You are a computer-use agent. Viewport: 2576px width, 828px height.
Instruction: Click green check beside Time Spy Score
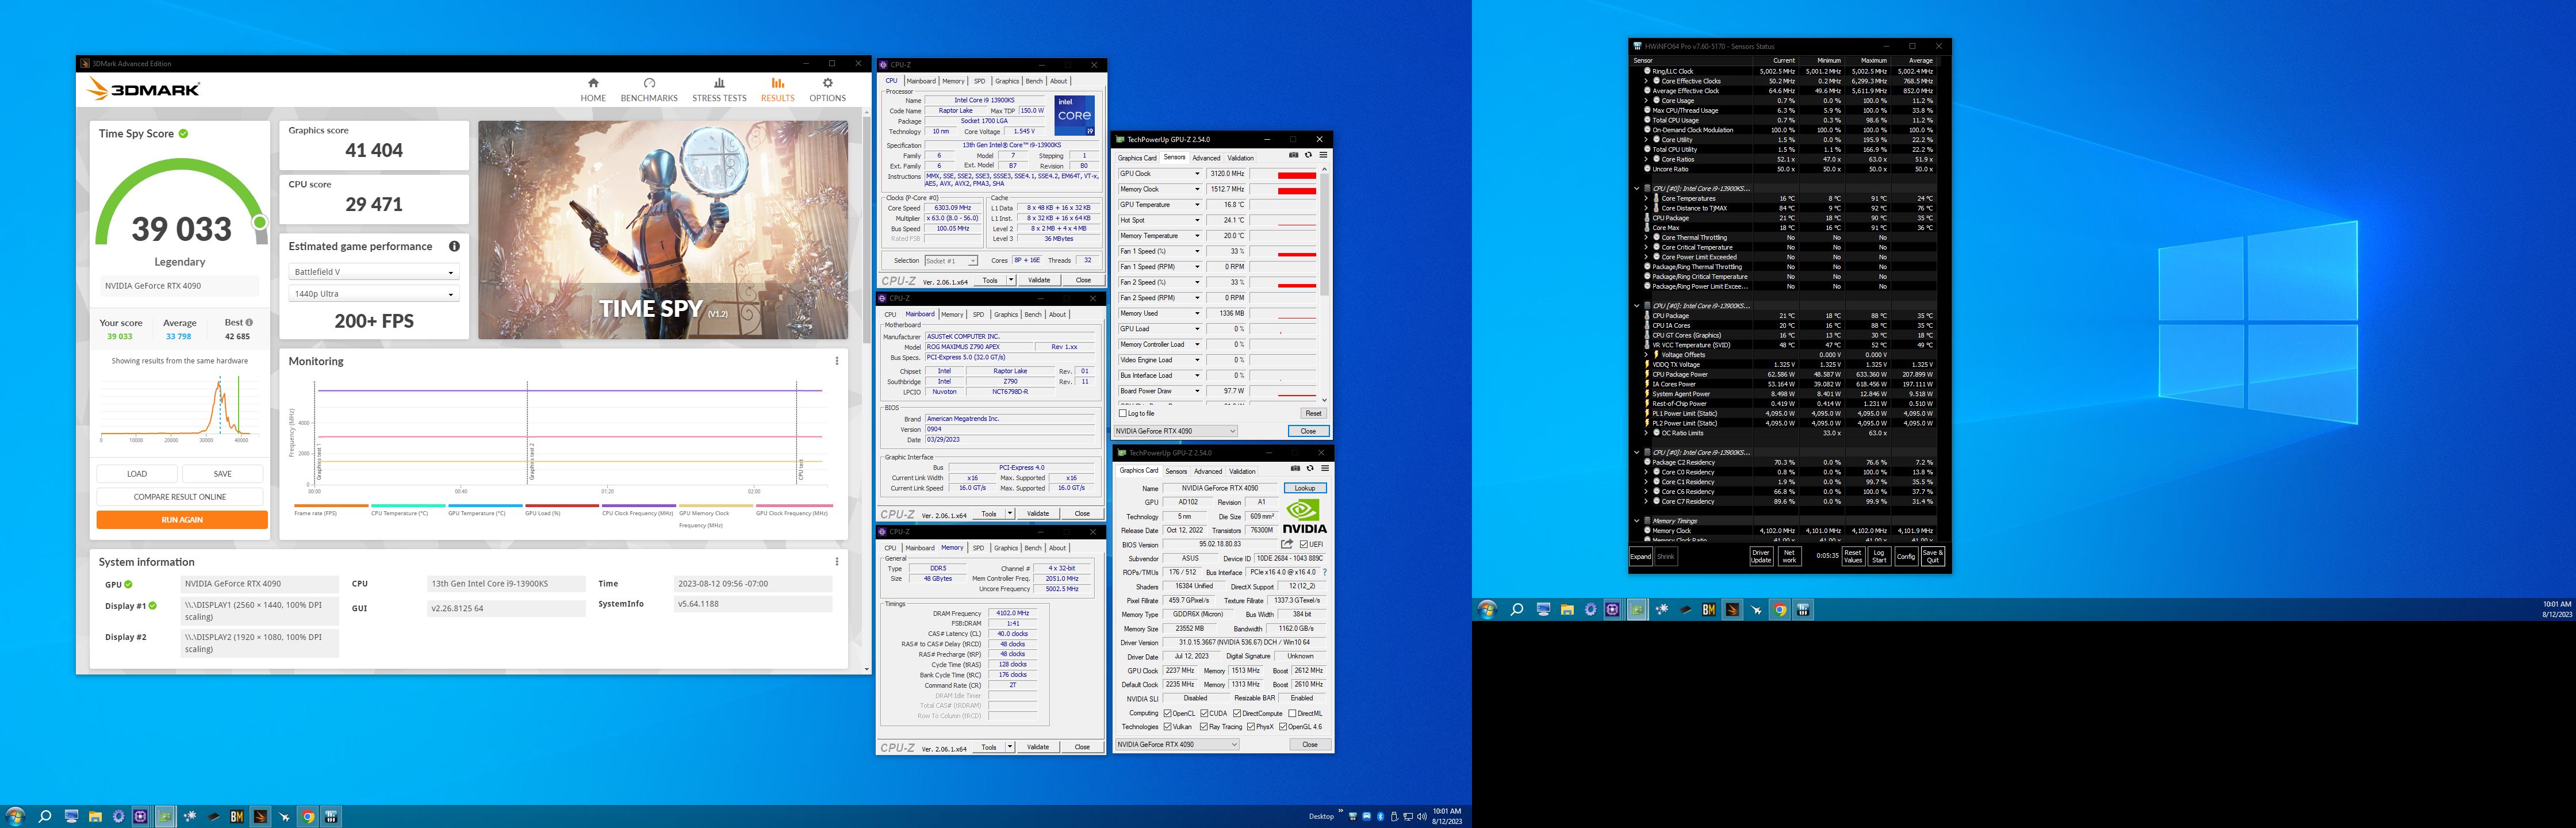pos(183,133)
